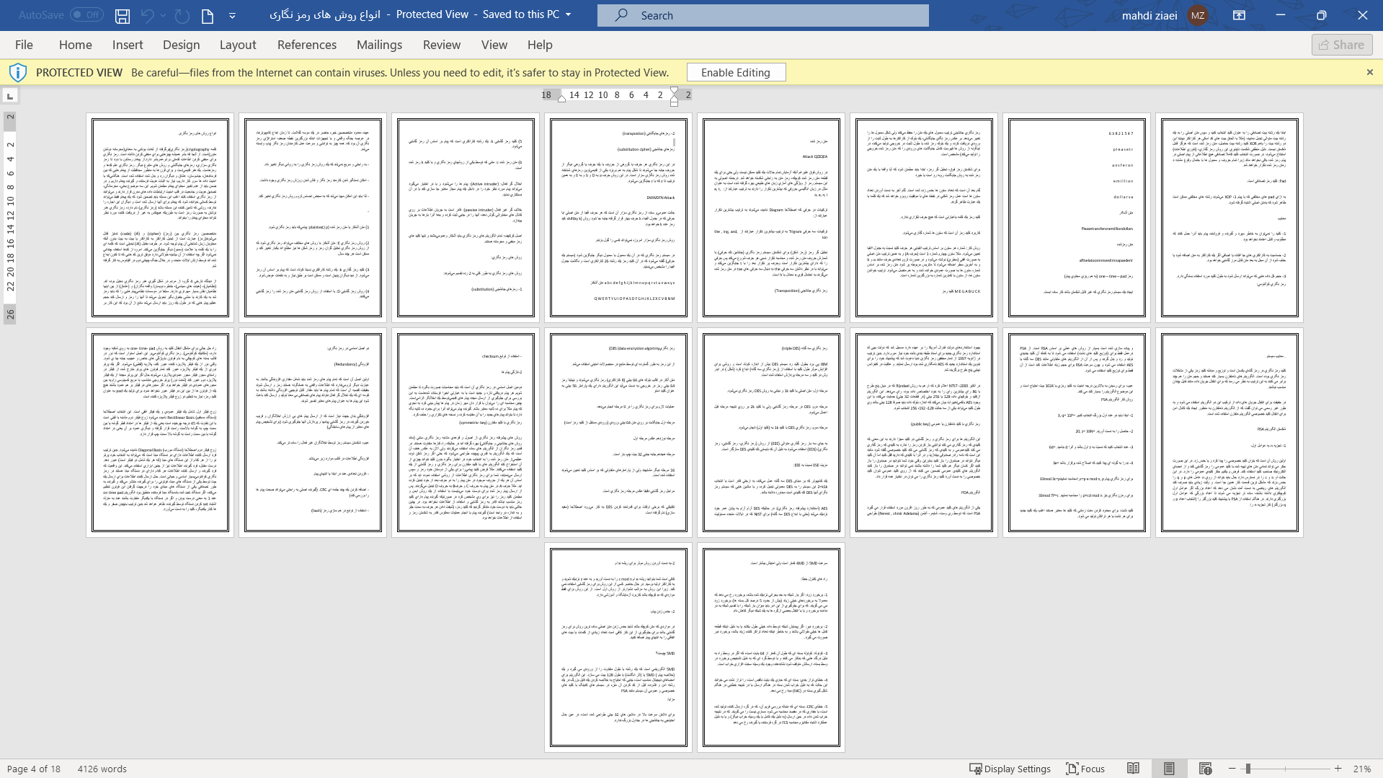The height and width of the screenshot is (778, 1383).
Task: Click the vertical ruler on the left
Action: [x=10, y=216]
